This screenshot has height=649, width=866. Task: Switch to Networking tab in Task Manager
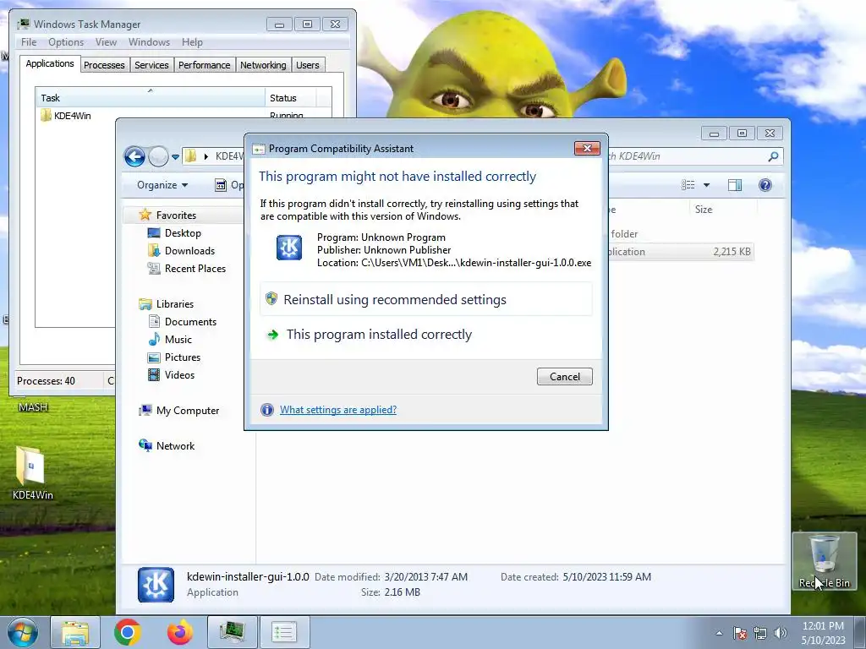point(263,65)
